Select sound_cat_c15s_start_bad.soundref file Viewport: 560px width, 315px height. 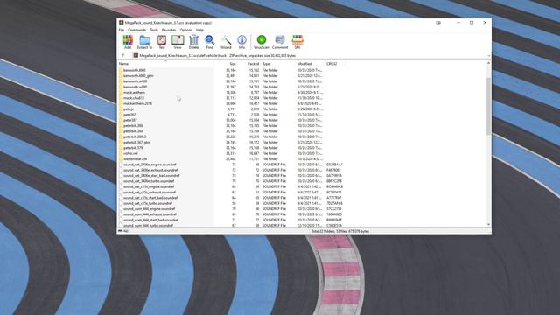coord(150,198)
